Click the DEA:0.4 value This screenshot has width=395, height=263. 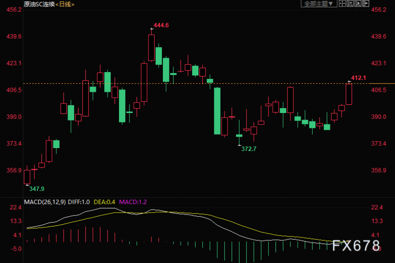104,202
